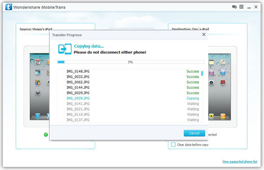Close the Transfer Progress dialog
The width and height of the screenshot is (264, 170).
click(204, 34)
